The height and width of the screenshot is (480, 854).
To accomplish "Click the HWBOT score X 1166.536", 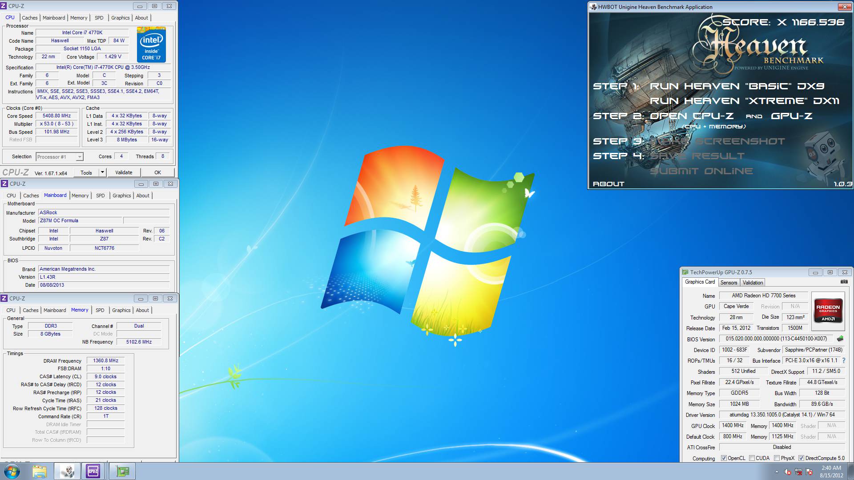I will (783, 22).
